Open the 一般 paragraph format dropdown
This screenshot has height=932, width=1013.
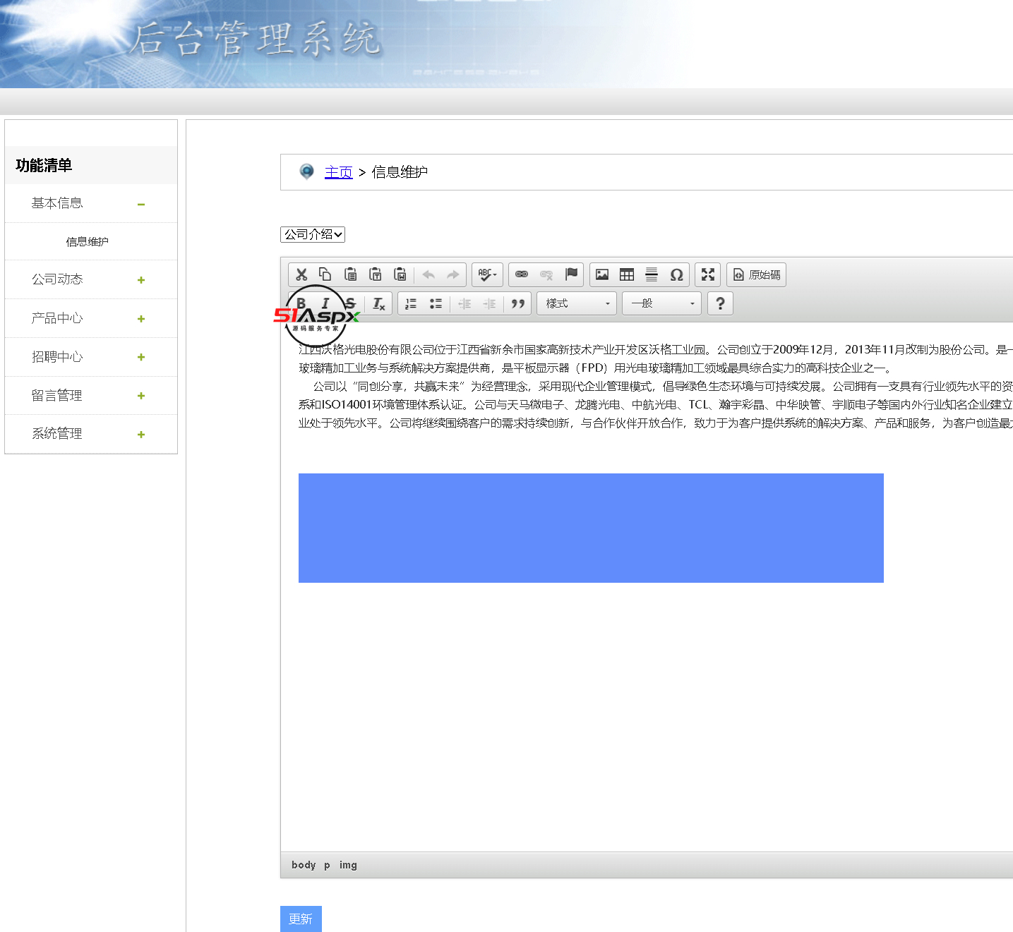click(662, 303)
